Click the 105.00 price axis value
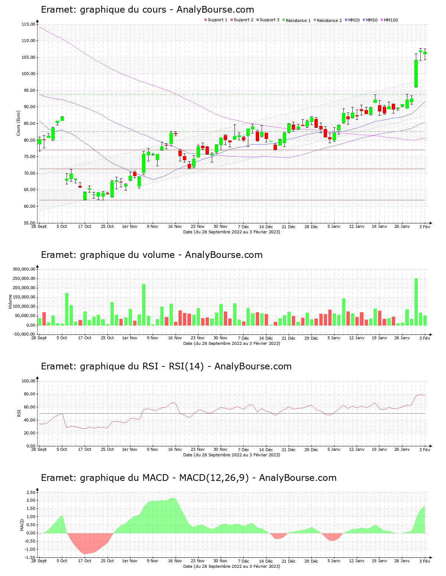The width and height of the screenshot is (446, 576). (x=29, y=58)
